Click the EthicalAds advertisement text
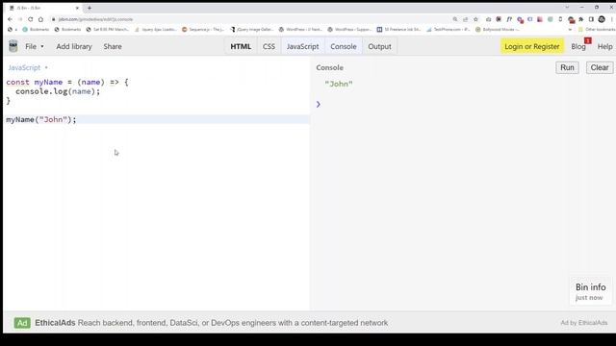The width and height of the screenshot is (616, 346). click(x=212, y=323)
